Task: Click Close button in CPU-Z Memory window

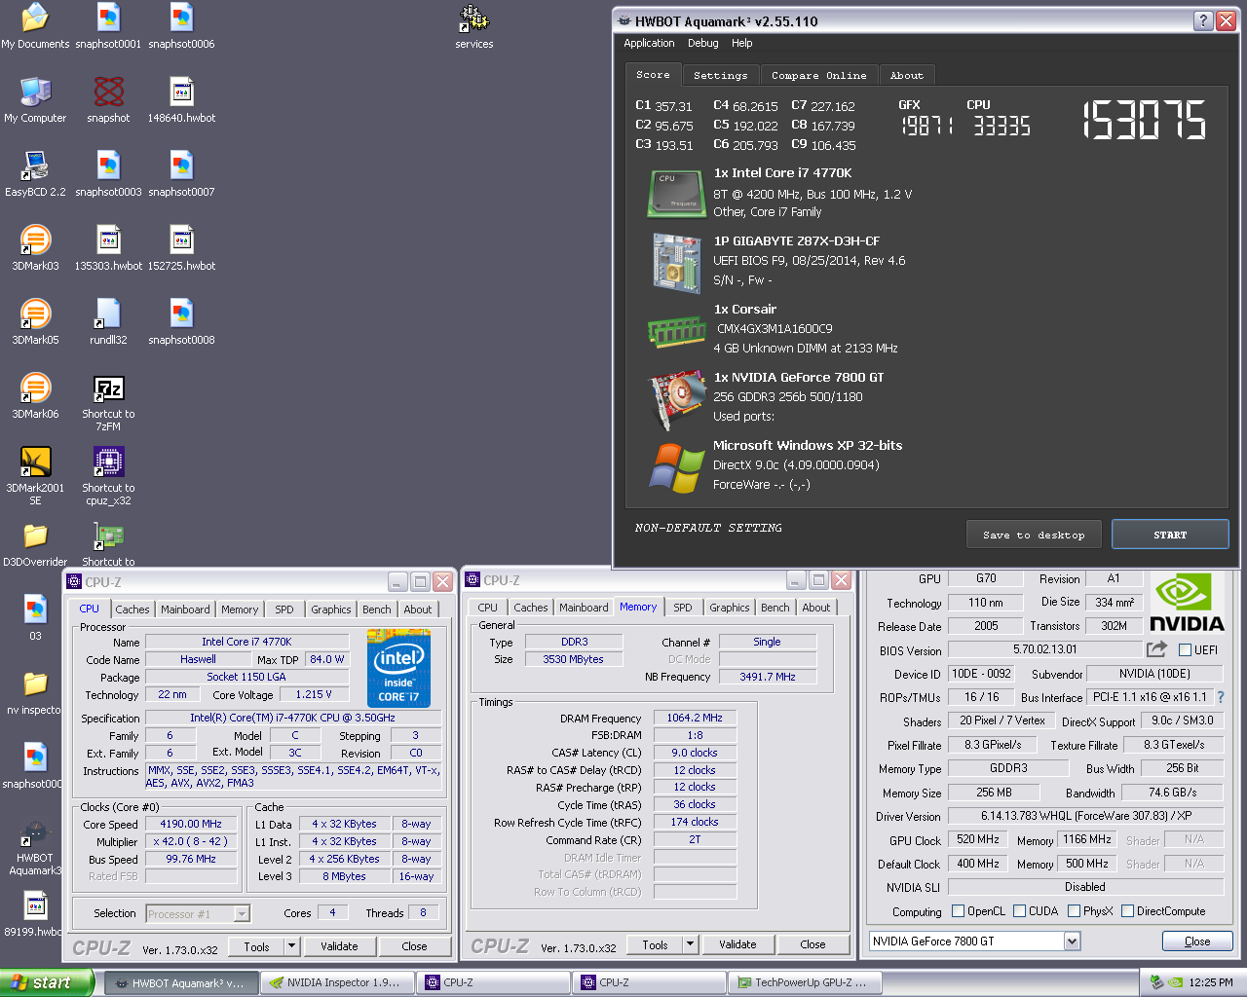Action: [x=812, y=944]
